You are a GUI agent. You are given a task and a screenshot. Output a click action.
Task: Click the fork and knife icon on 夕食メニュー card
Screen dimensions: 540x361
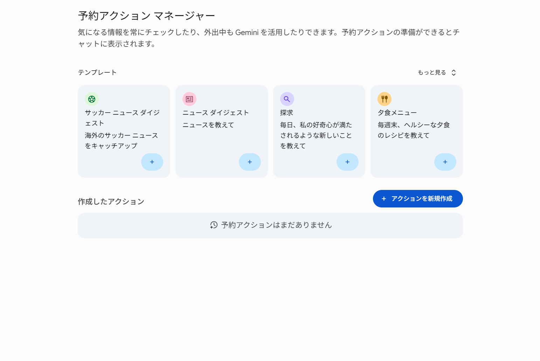pos(385,99)
